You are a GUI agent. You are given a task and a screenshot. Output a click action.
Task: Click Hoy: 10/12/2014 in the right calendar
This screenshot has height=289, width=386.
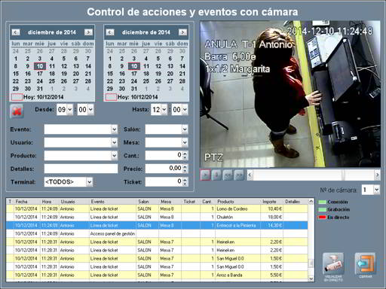click(137, 97)
